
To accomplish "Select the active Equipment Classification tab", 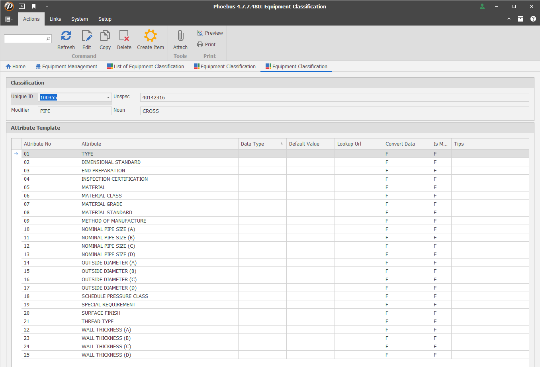I will point(296,67).
